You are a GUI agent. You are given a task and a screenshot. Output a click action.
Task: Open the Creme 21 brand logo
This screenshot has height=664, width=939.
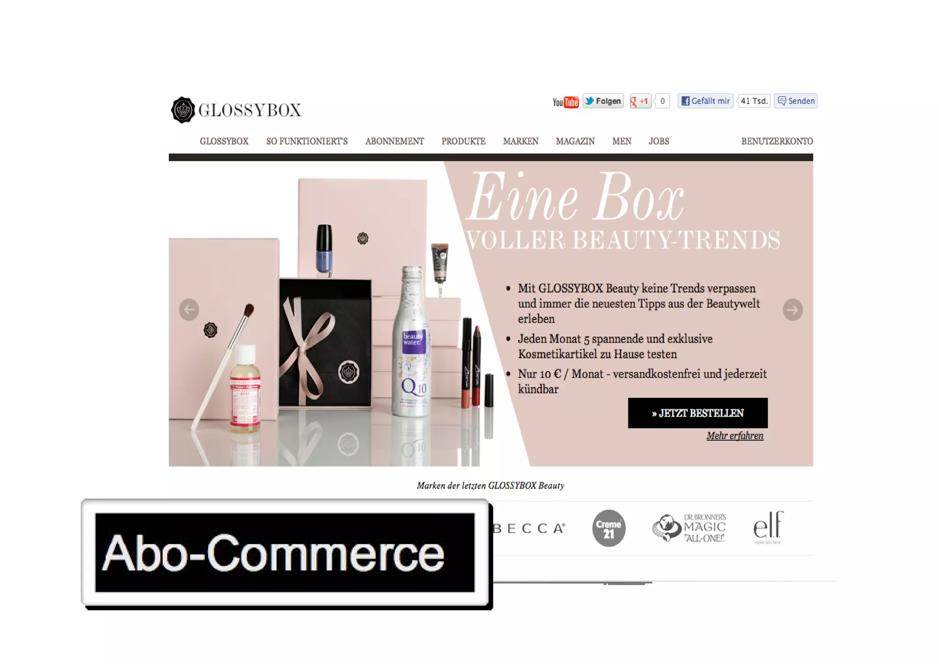click(x=609, y=528)
